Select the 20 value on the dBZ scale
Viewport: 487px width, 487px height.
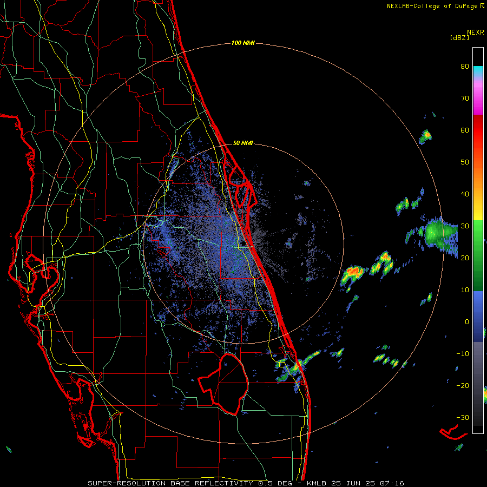465,258
